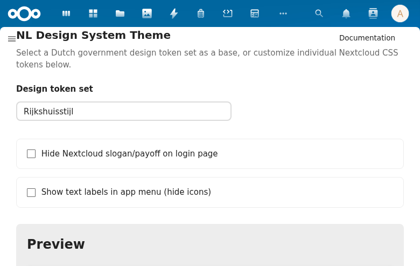This screenshot has height=266, width=420.
Task: Open the trash bin app icon
Action: [x=201, y=13]
